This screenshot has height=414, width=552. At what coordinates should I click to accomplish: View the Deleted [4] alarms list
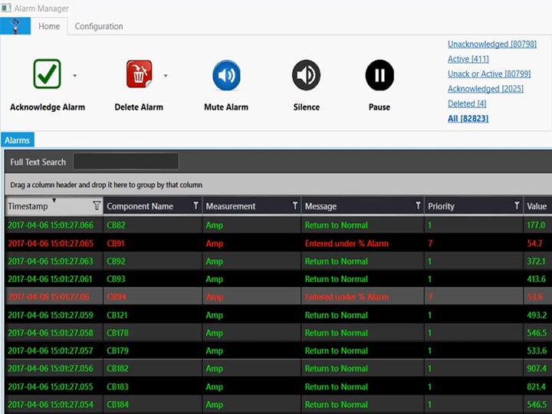(466, 103)
